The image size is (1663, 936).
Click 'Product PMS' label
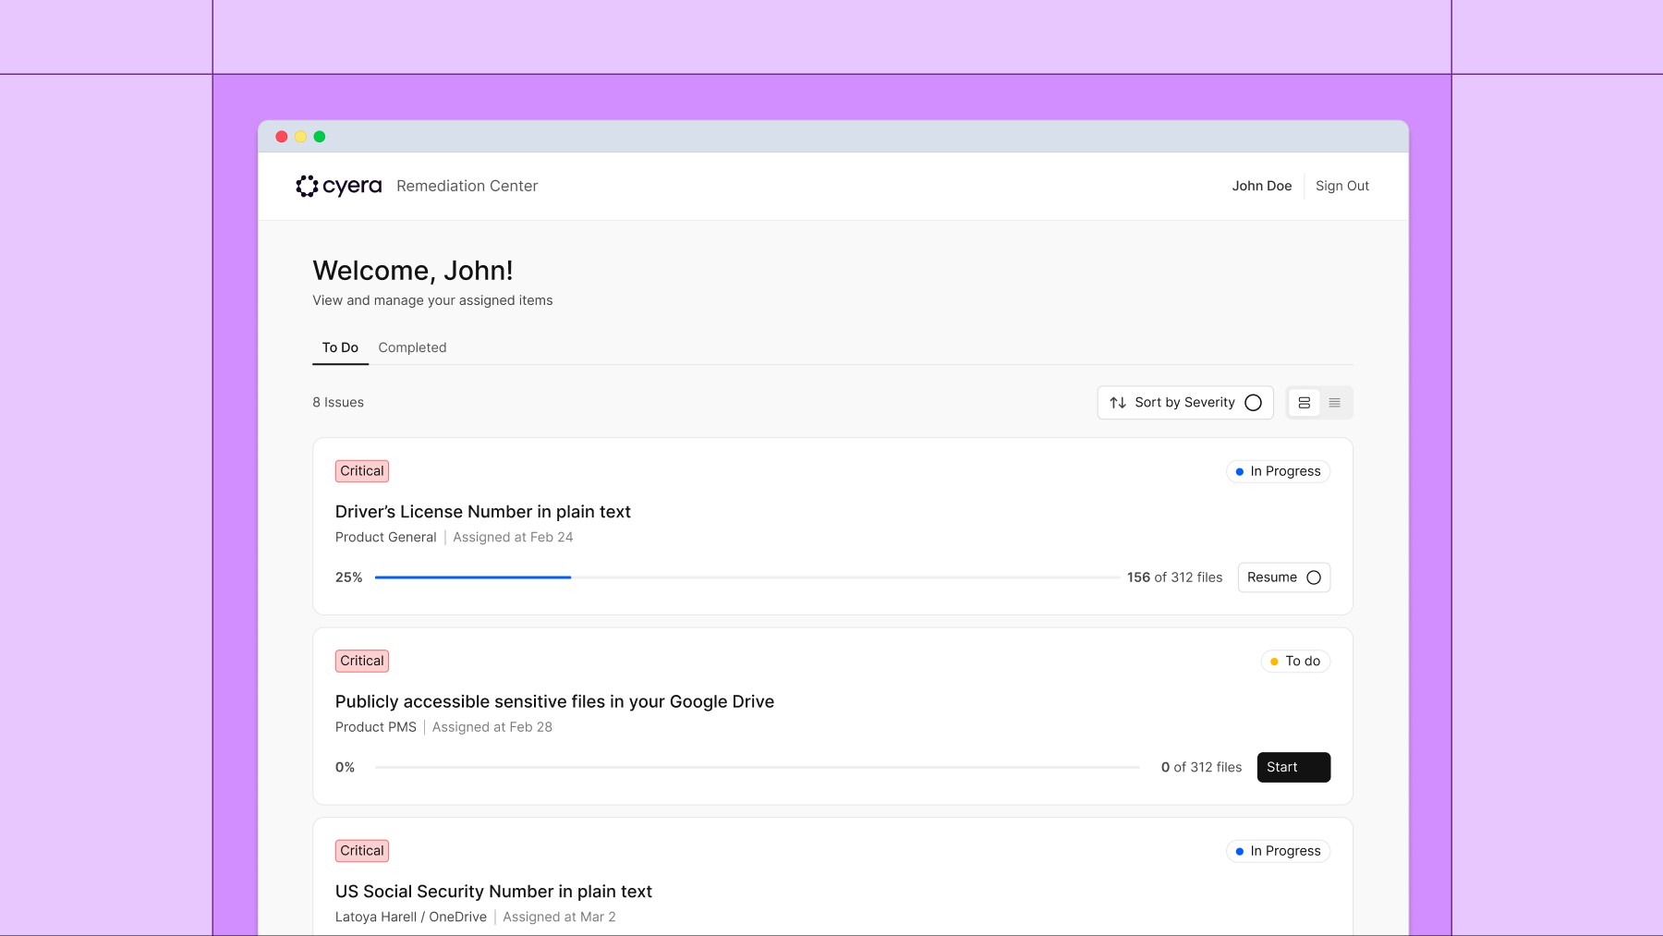click(x=376, y=727)
